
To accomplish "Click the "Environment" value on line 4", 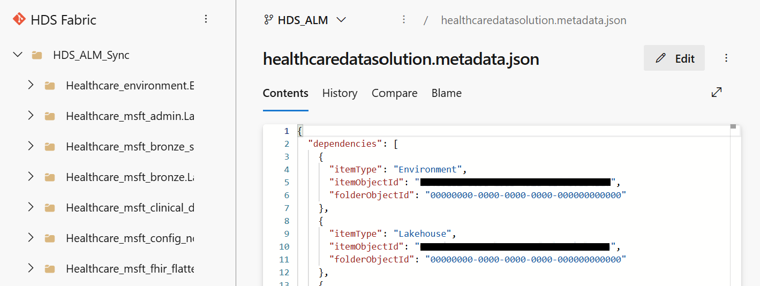I will pyautogui.click(x=428, y=169).
